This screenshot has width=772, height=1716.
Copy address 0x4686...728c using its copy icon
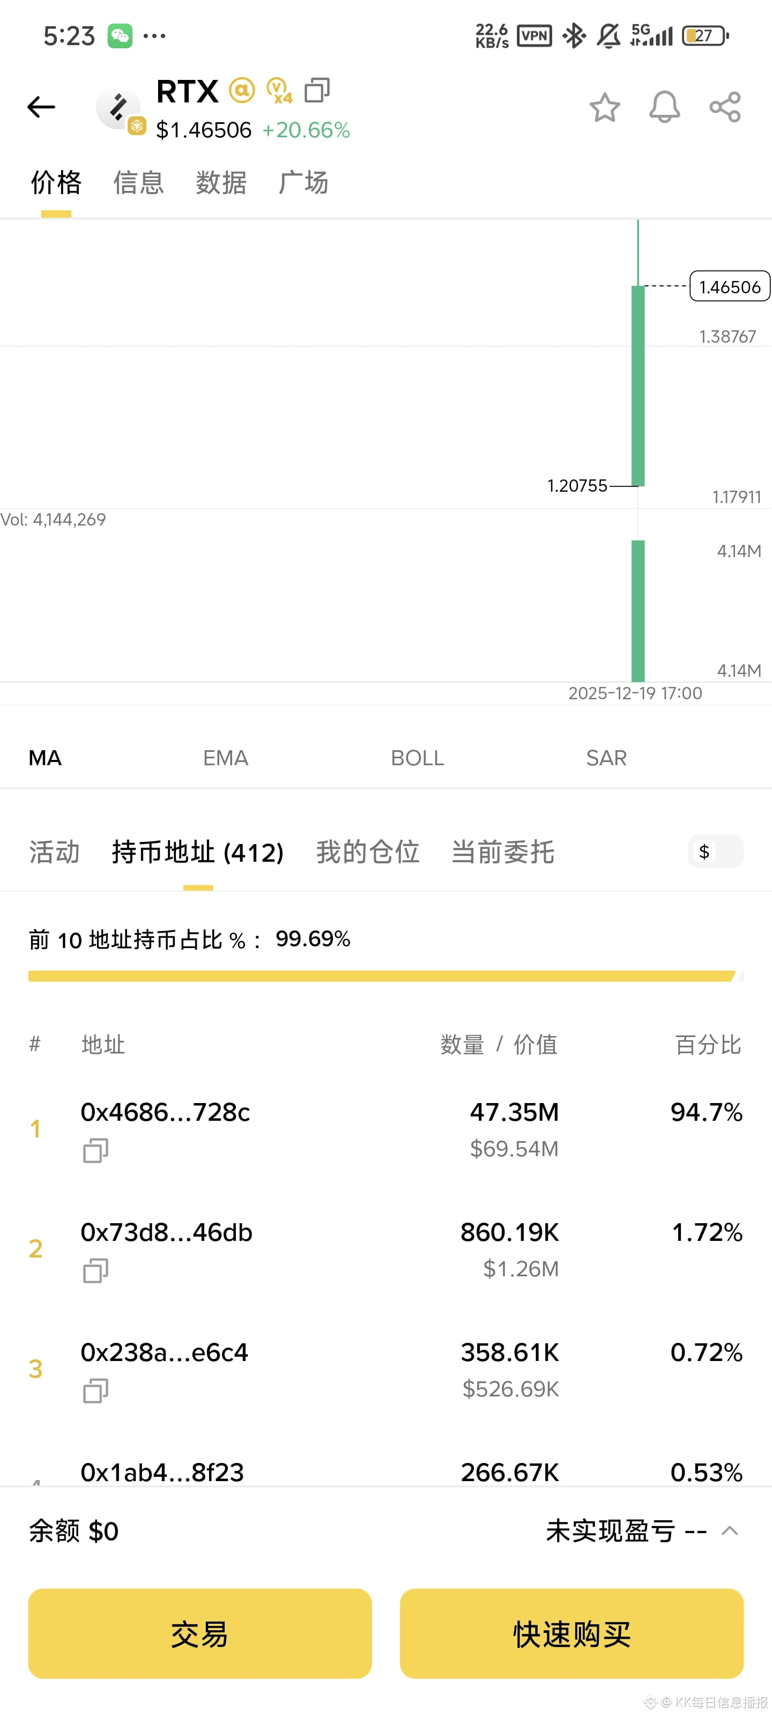[x=95, y=1150]
